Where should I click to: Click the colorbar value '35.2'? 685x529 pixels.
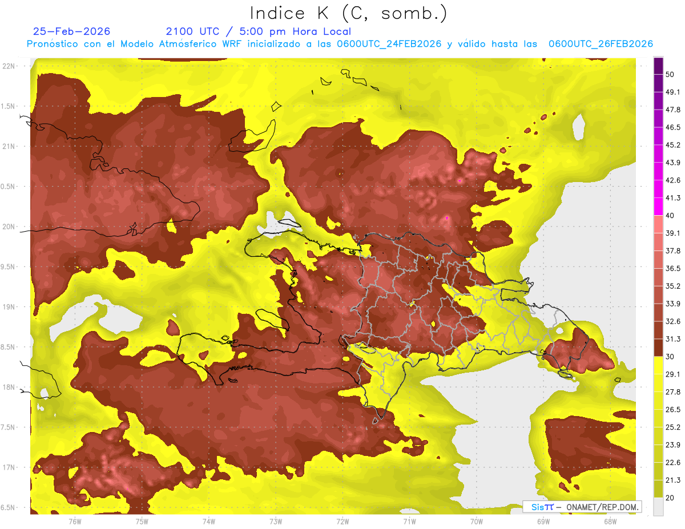[673, 286]
